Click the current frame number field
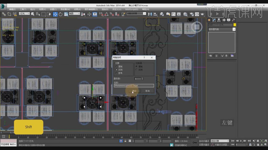 pos(241,145)
